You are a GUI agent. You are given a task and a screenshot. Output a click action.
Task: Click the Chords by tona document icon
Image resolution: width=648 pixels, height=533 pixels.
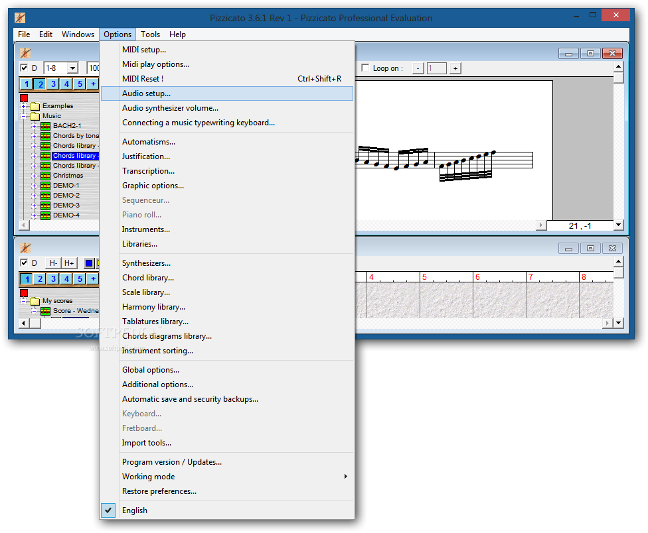coord(45,136)
